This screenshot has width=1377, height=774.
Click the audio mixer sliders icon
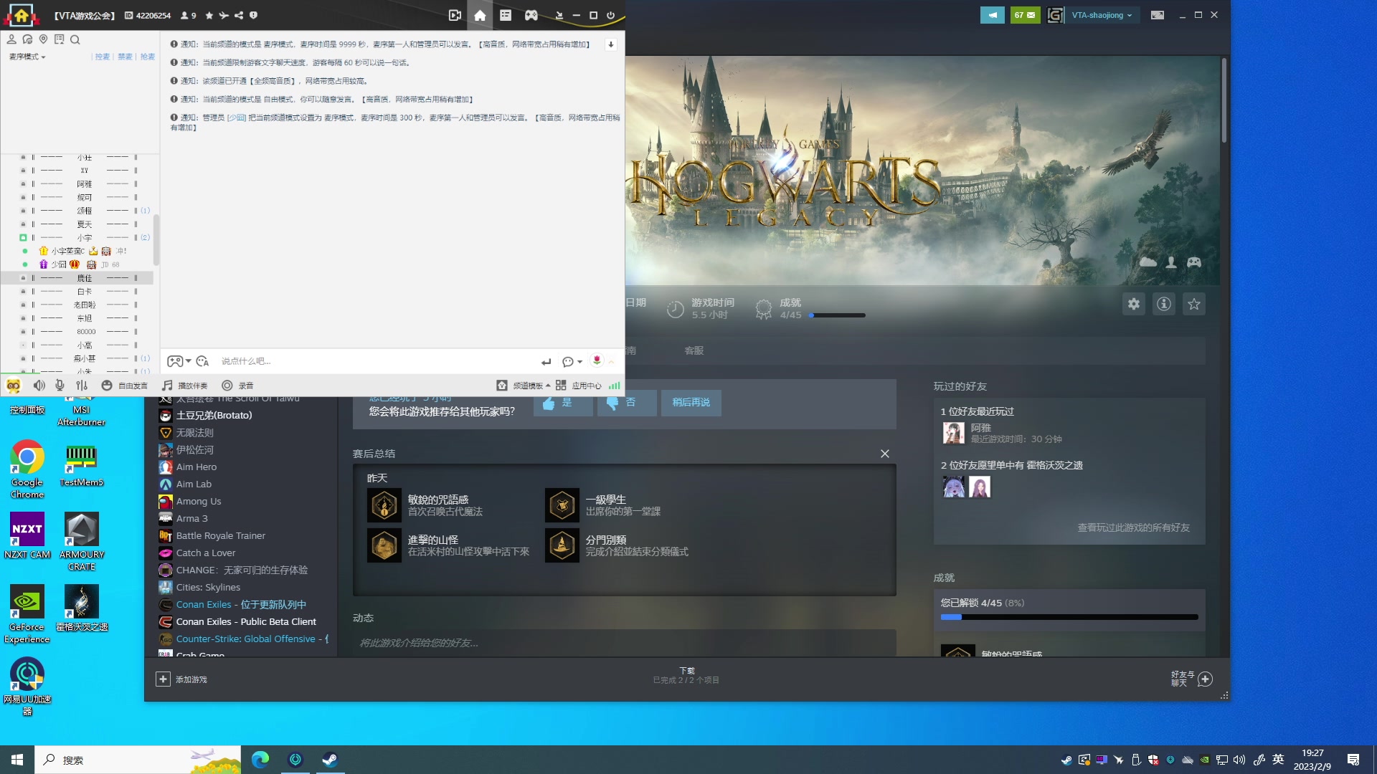point(82,386)
